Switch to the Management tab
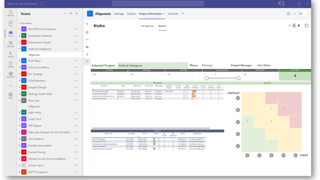 point(147,26)
